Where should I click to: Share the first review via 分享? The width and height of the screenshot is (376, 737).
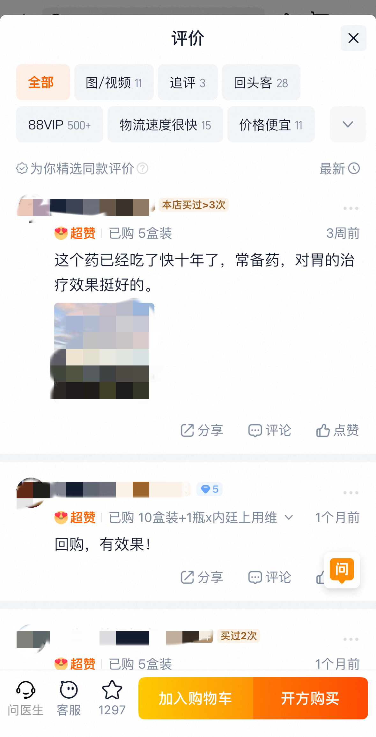[x=202, y=430]
